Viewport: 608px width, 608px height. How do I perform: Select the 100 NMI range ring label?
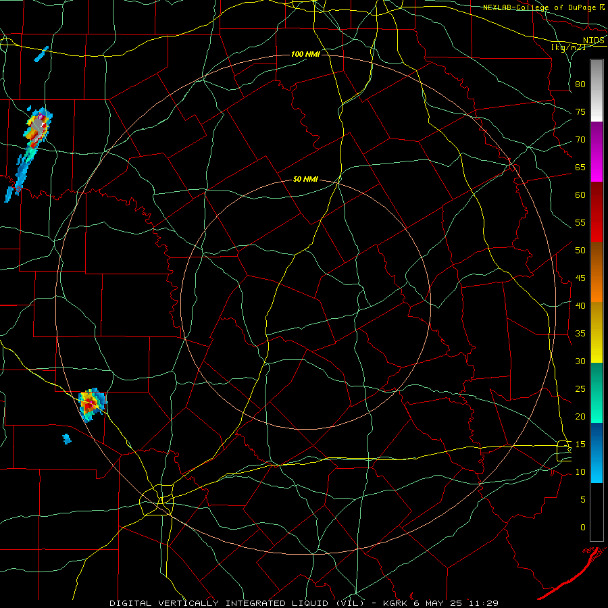point(305,54)
